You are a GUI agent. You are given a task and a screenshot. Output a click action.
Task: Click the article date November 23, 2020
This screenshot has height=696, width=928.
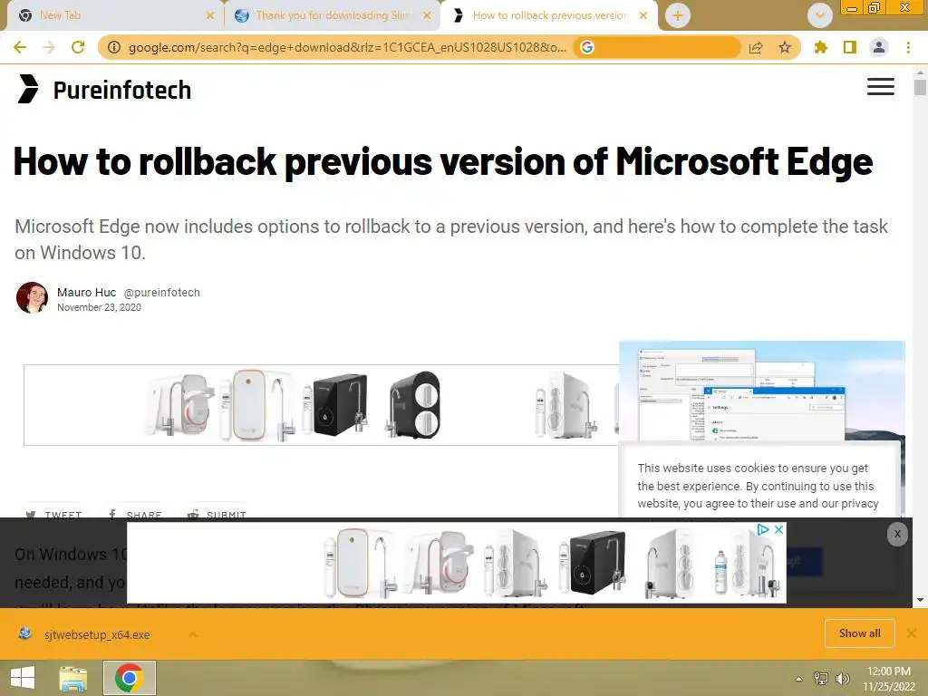pos(99,307)
